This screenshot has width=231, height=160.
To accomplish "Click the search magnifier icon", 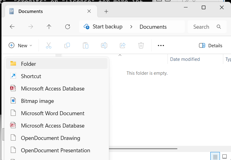I will (x=219, y=27).
